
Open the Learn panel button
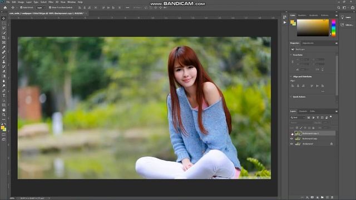click(346, 17)
